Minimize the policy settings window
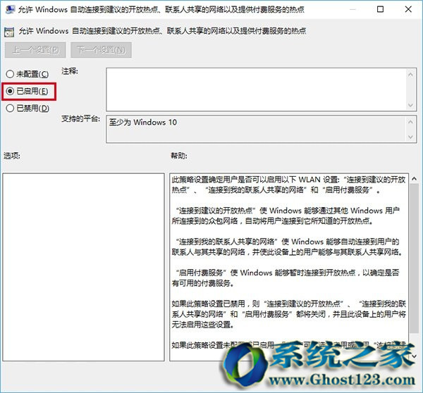This screenshot has width=423, height=393. (x=352, y=9)
